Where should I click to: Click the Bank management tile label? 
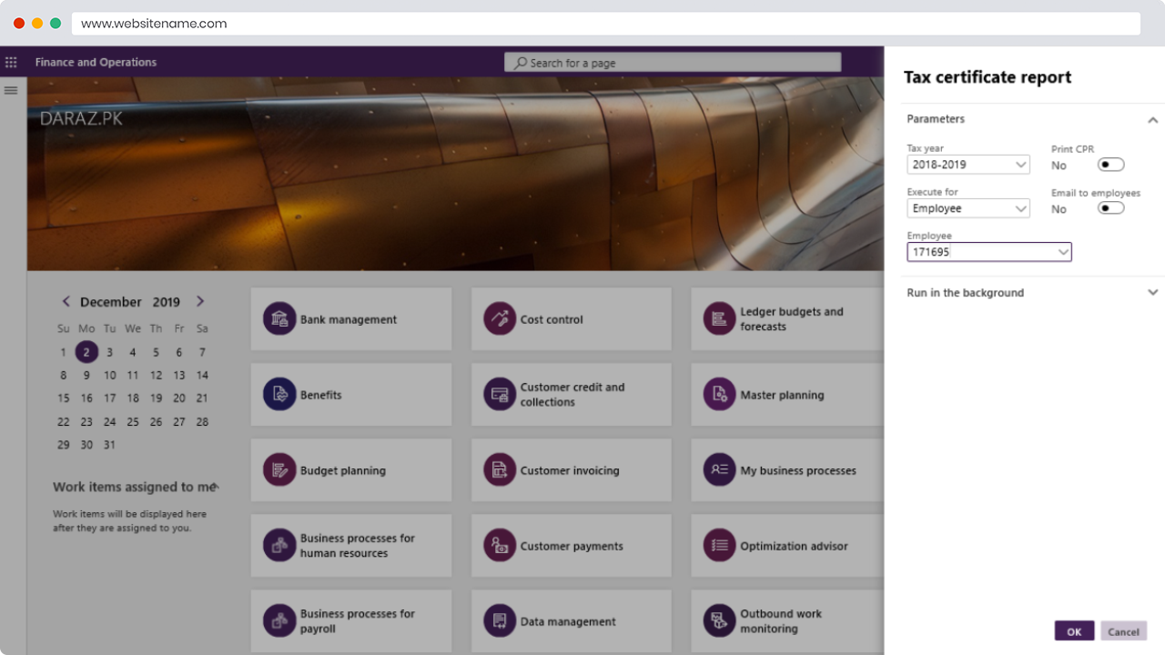(349, 319)
